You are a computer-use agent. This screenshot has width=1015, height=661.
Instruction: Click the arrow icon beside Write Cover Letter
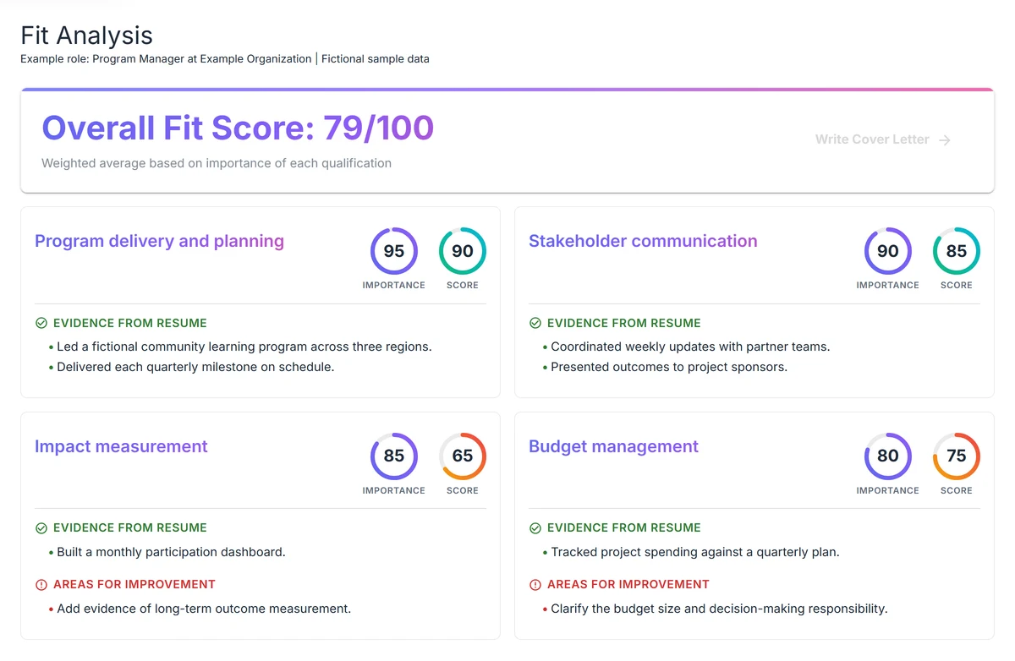[945, 140]
